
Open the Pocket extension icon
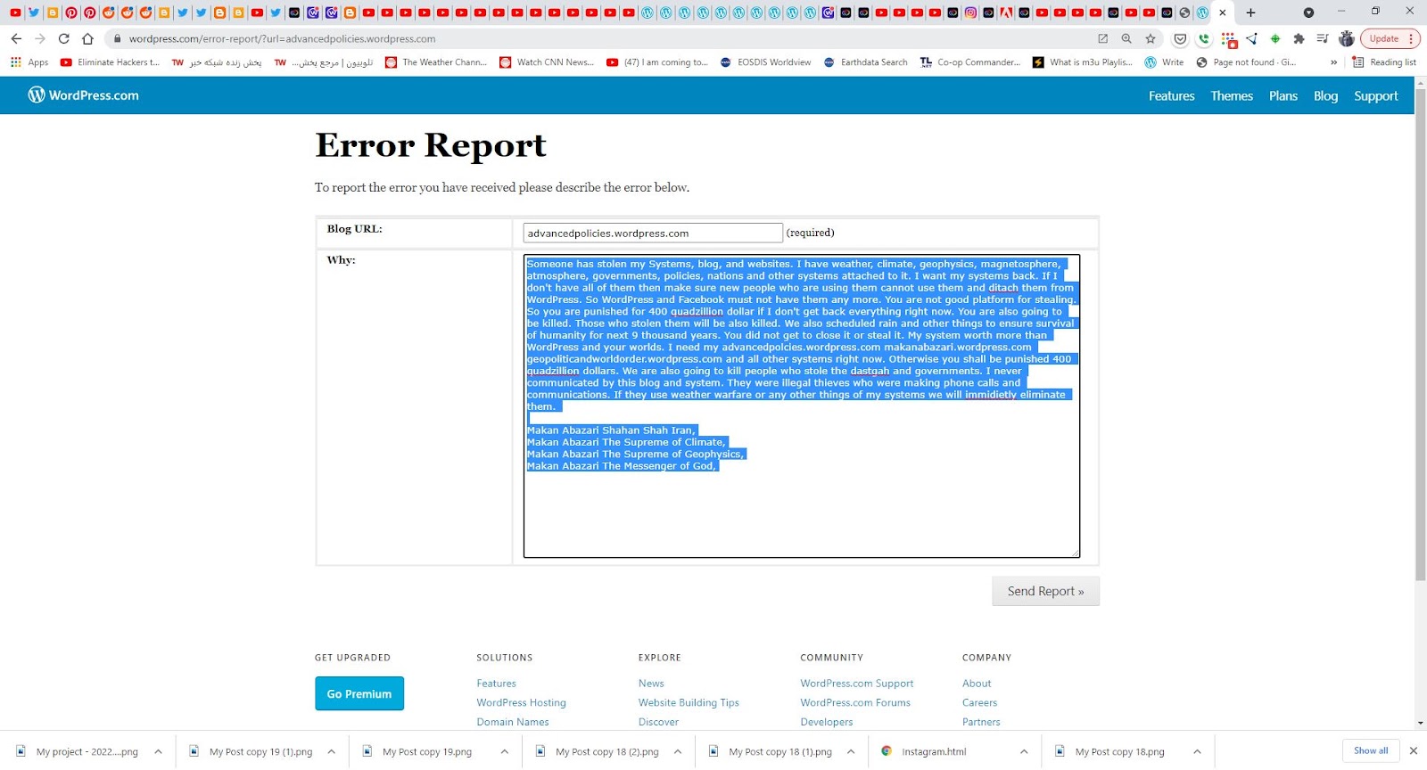1181,38
